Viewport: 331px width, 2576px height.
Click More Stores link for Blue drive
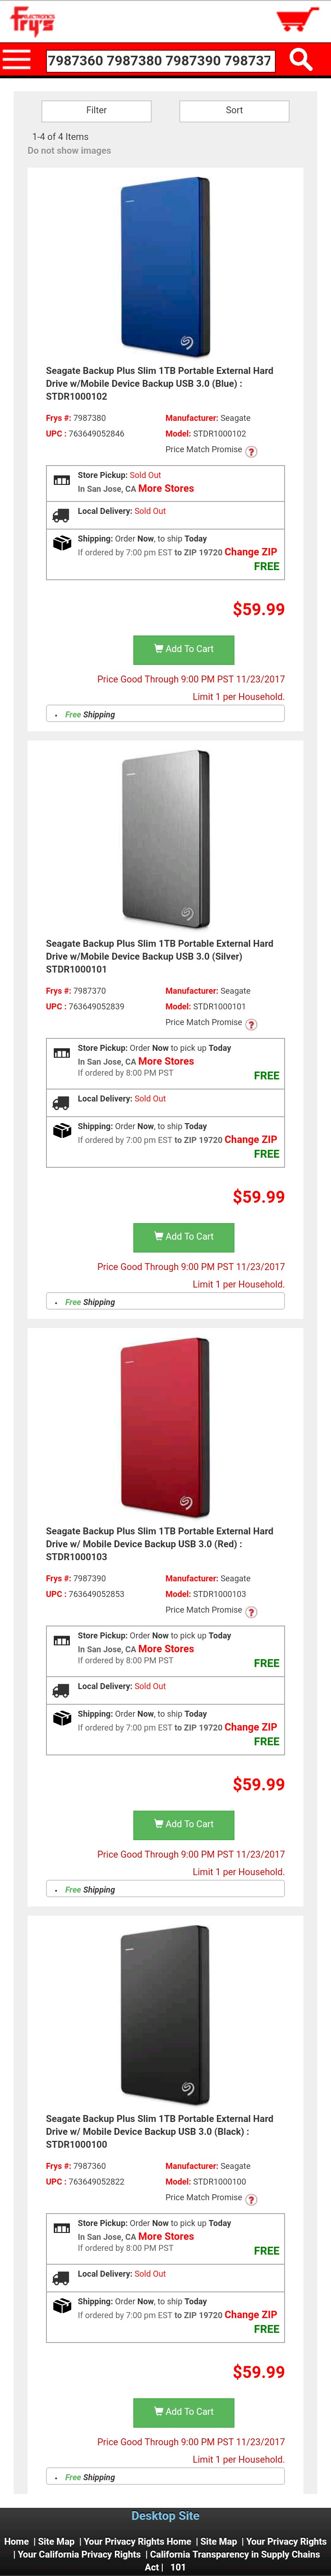(166, 489)
